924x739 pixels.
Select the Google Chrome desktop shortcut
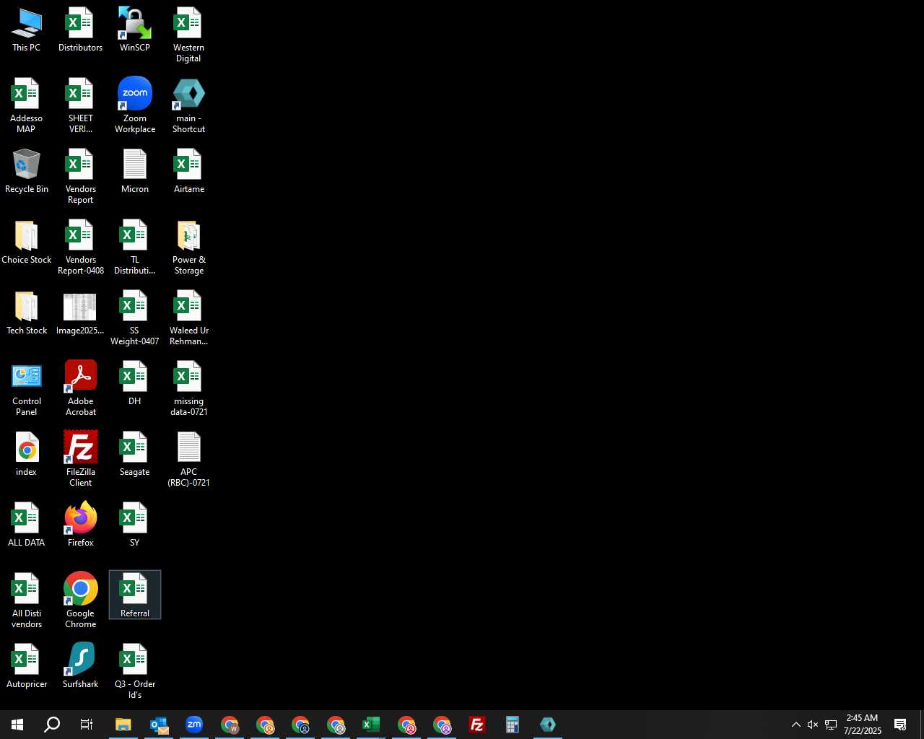[80, 601]
